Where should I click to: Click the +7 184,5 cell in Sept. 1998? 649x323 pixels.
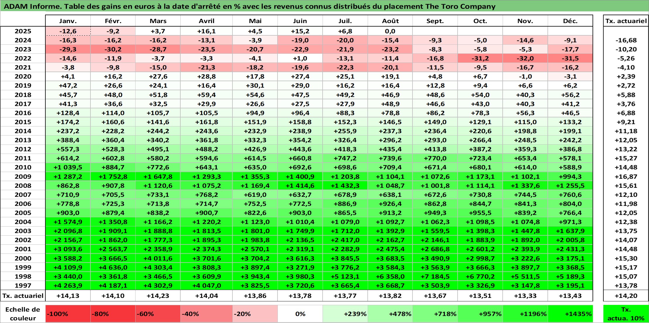pos(435,276)
